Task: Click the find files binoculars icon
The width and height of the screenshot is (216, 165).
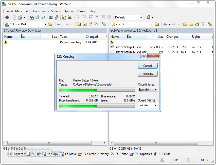Action: pos(69,17)
